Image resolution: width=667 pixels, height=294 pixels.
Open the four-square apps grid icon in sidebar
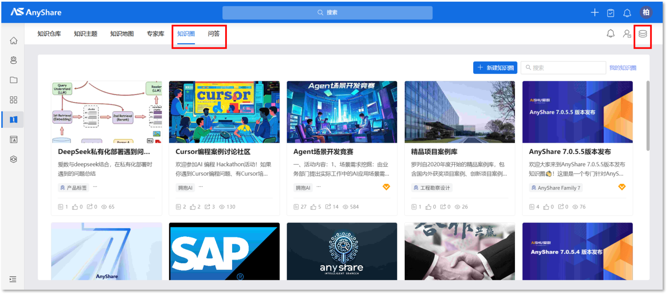[14, 100]
